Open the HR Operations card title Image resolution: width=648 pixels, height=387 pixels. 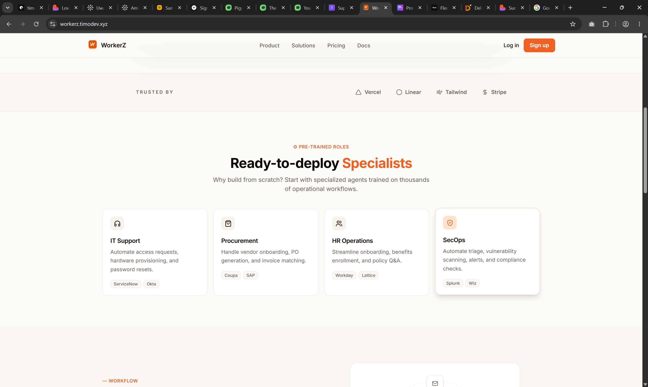point(352,241)
